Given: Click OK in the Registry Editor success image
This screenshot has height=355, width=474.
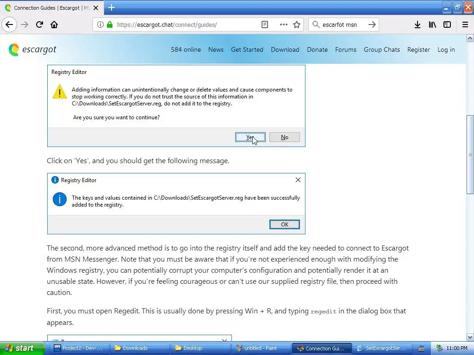Looking at the screenshot, I should coord(285,224).
